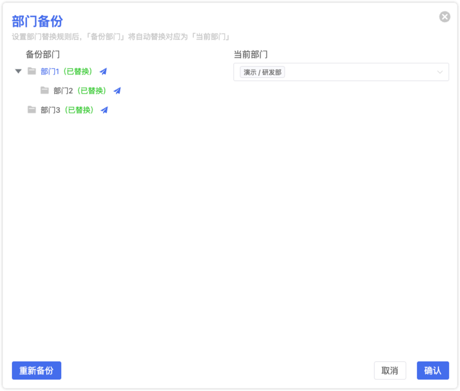The height and width of the screenshot is (391, 460).
Task: Click the folder icon of 部门3
Action: 32,109
